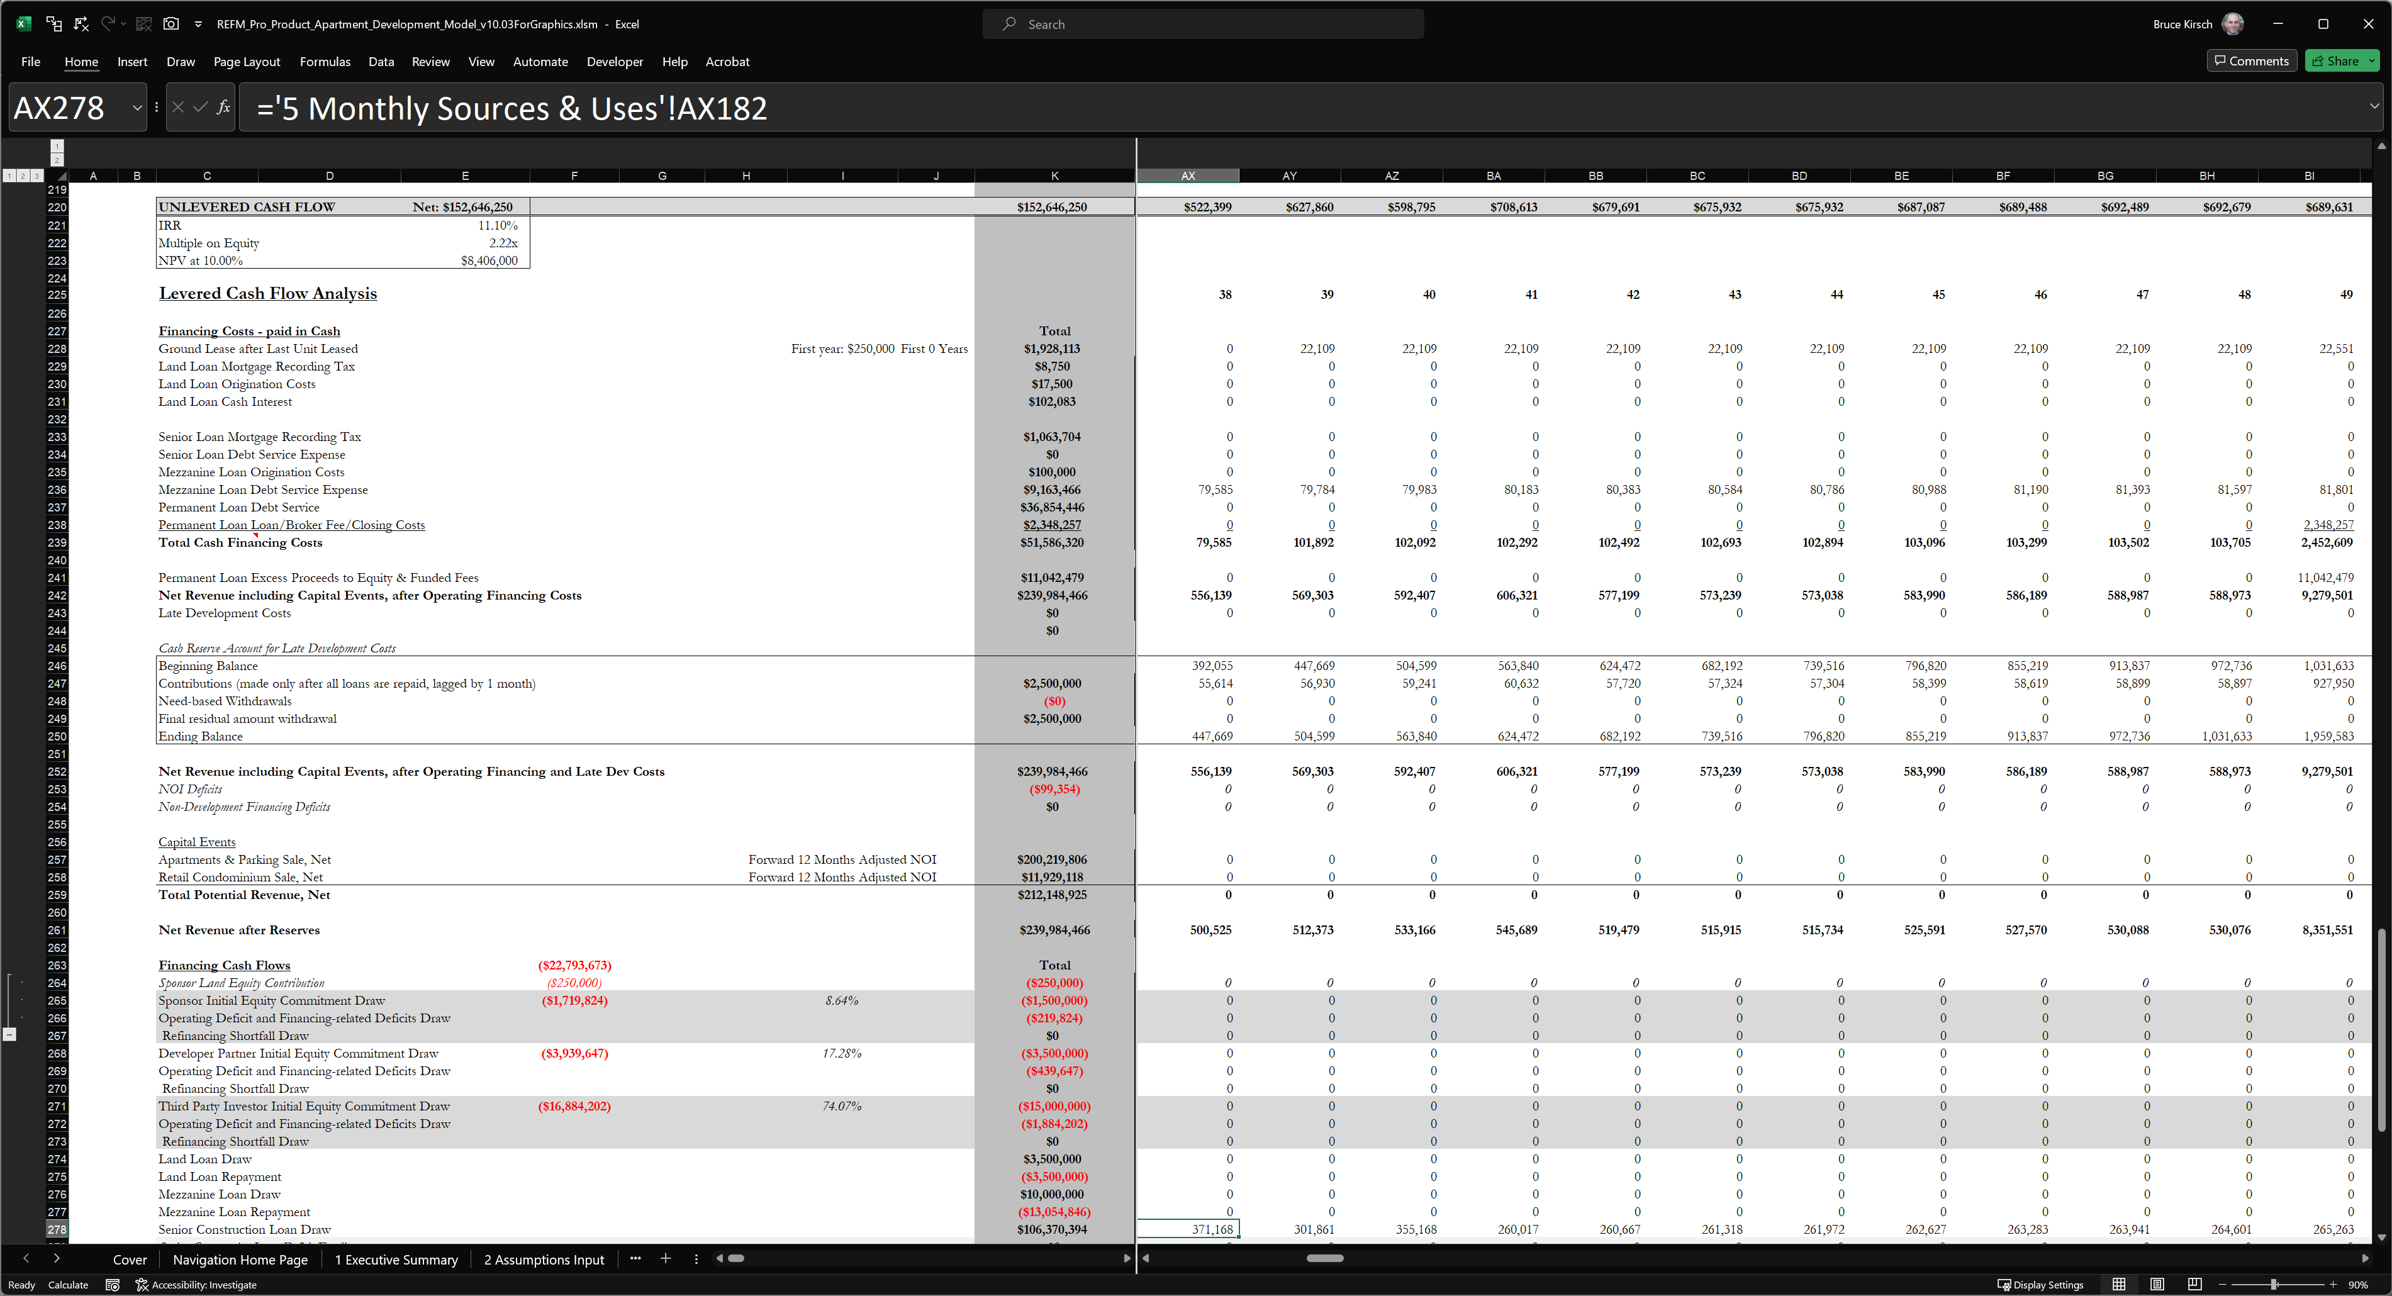This screenshot has height=1296, width=2392.
Task: Collapse the row group with the minus button
Action: (x=9, y=1035)
